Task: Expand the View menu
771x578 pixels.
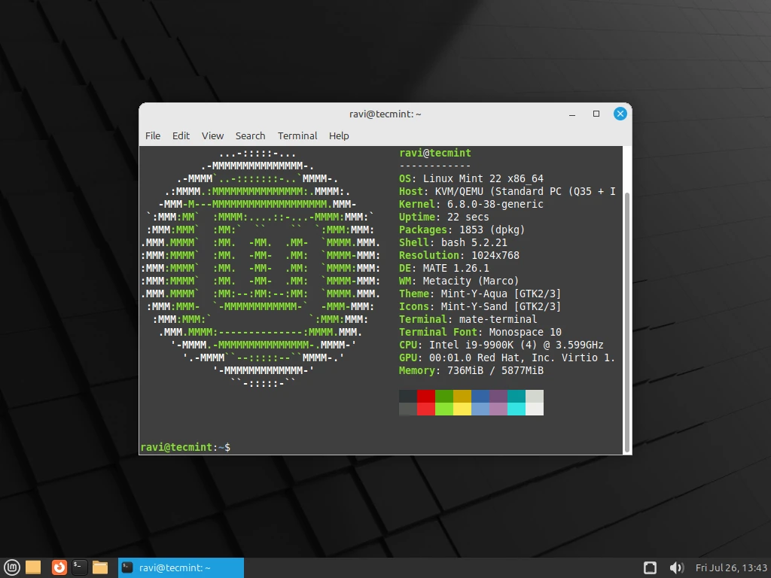Action: [212, 135]
